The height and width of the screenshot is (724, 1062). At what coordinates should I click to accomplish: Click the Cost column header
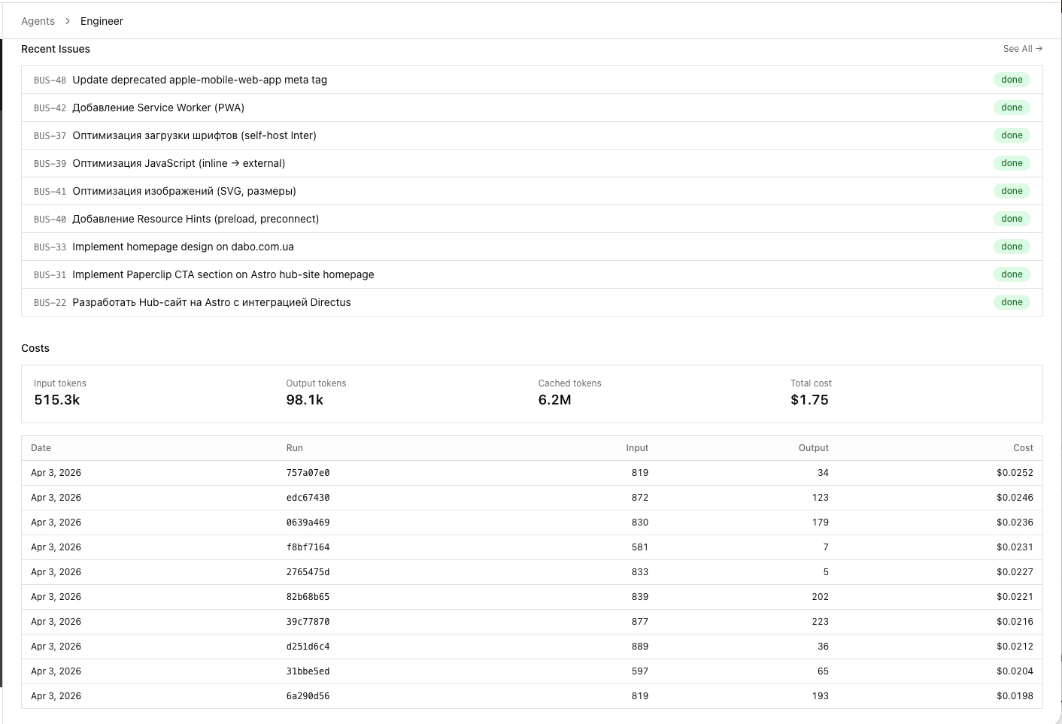(1023, 447)
